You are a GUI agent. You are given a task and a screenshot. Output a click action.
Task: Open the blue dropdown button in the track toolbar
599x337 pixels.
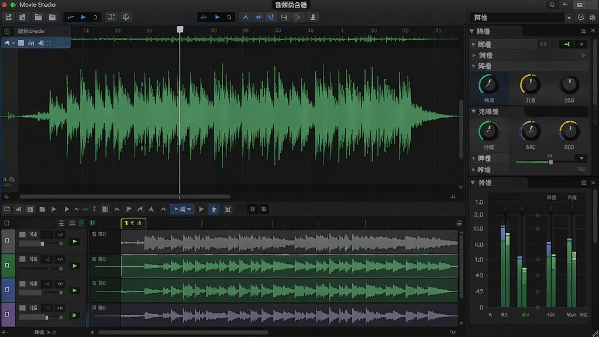coord(183,209)
